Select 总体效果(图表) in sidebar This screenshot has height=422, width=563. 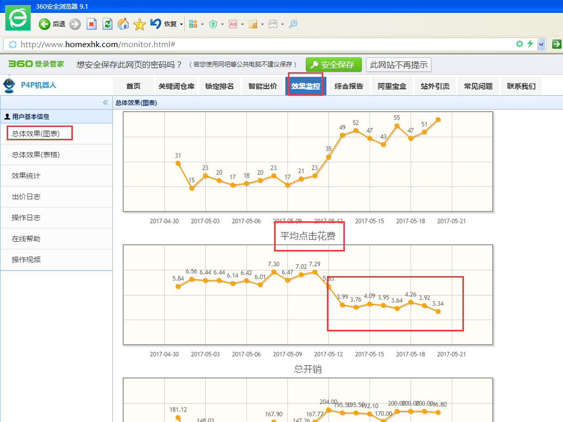[x=56, y=134]
